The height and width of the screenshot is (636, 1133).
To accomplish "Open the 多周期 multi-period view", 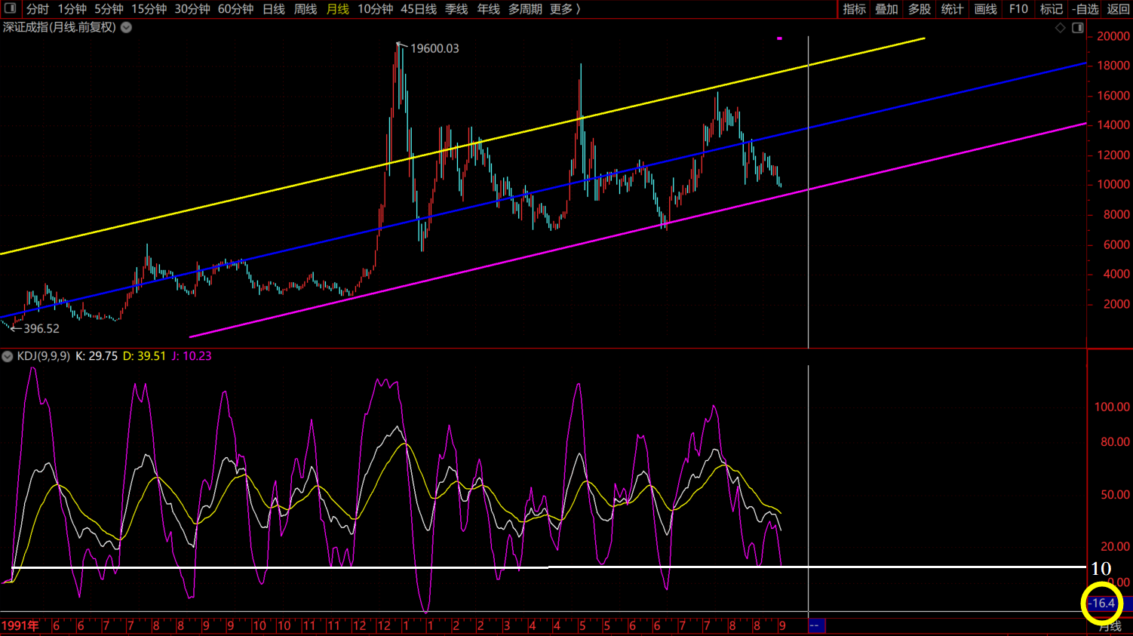I will (525, 9).
